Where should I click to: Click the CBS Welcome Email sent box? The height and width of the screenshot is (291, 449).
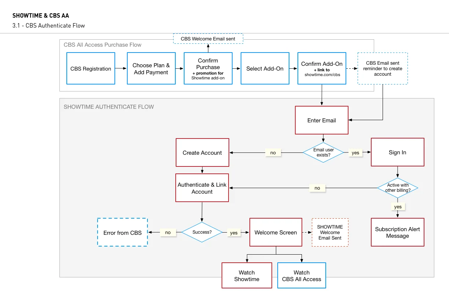pyautogui.click(x=208, y=39)
